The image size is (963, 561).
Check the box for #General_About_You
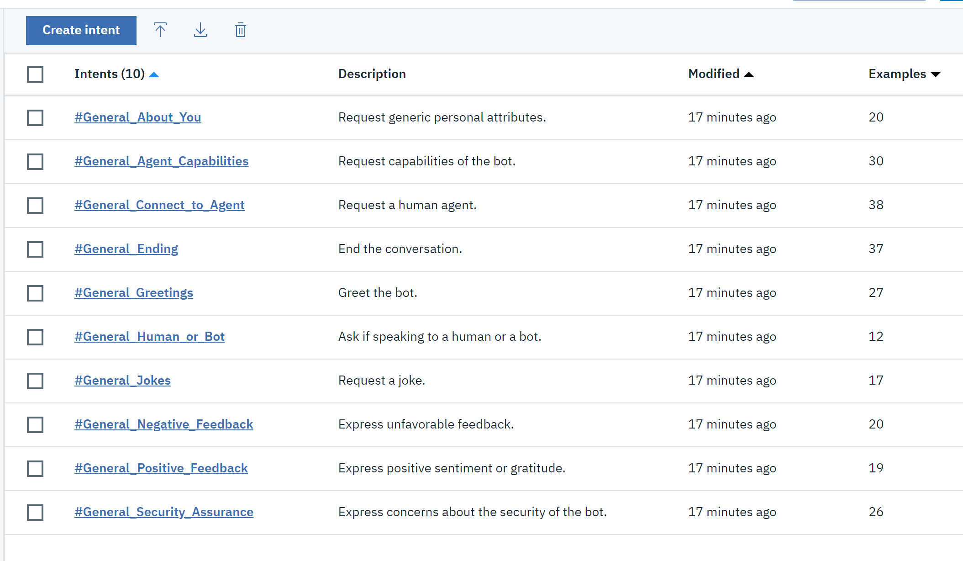click(35, 117)
